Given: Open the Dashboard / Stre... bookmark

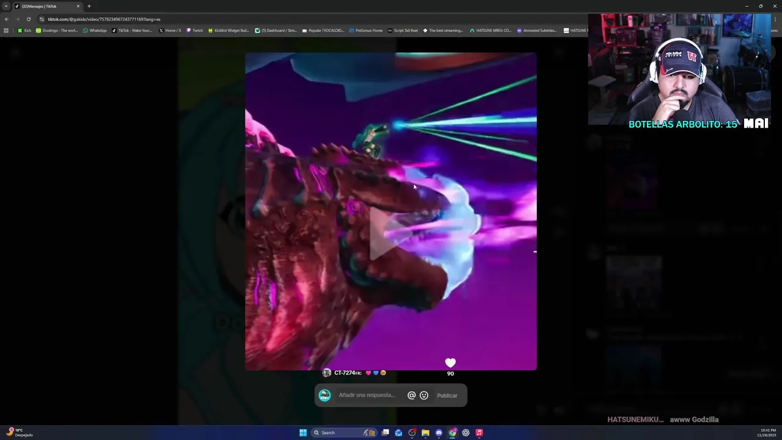Looking at the screenshot, I should click(x=276, y=31).
